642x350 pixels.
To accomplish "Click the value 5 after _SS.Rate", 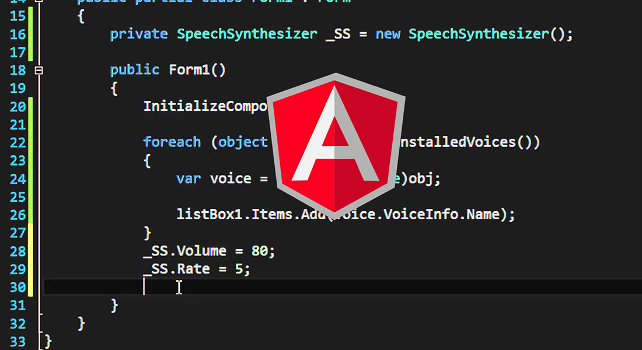I will click(246, 269).
